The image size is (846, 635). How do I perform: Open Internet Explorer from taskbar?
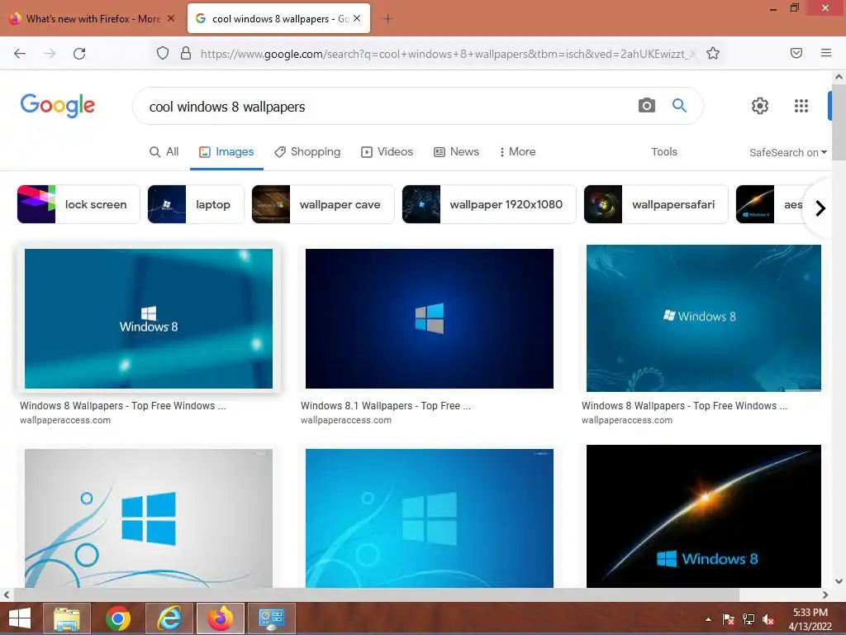click(169, 618)
